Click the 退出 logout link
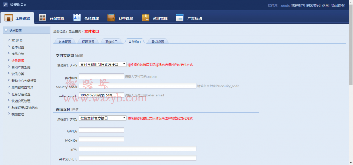 [x=325, y=6]
